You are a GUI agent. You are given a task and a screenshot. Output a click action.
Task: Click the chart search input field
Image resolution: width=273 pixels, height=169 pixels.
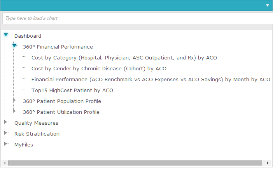pos(136,18)
